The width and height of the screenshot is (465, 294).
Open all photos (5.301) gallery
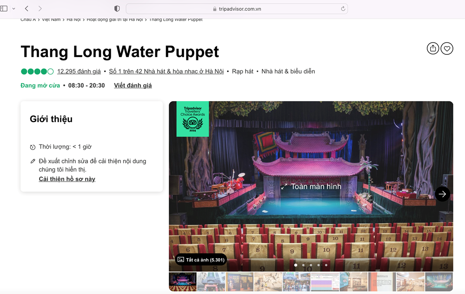201,260
